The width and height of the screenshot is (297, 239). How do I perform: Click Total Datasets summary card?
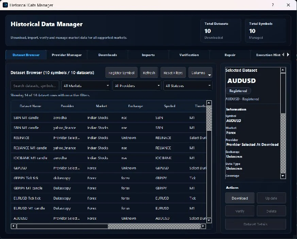click(x=221, y=30)
